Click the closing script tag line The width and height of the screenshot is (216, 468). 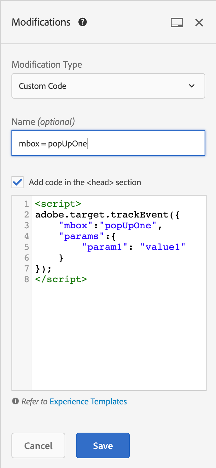pyautogui.click(x=61, y=279)
